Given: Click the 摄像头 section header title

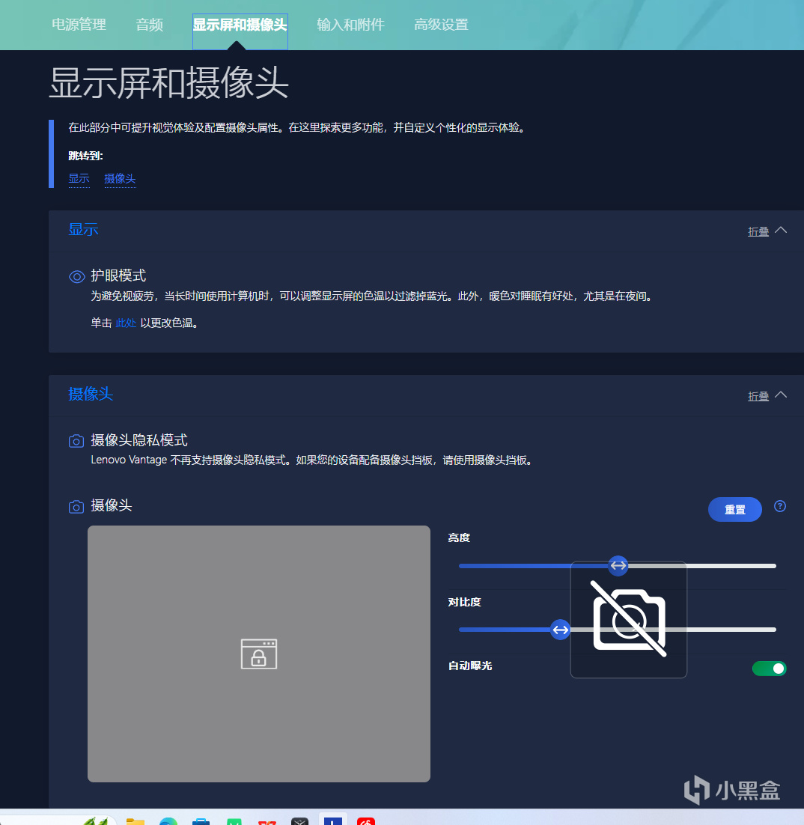Looking at the screenshot, I should [x=91, y=394].
